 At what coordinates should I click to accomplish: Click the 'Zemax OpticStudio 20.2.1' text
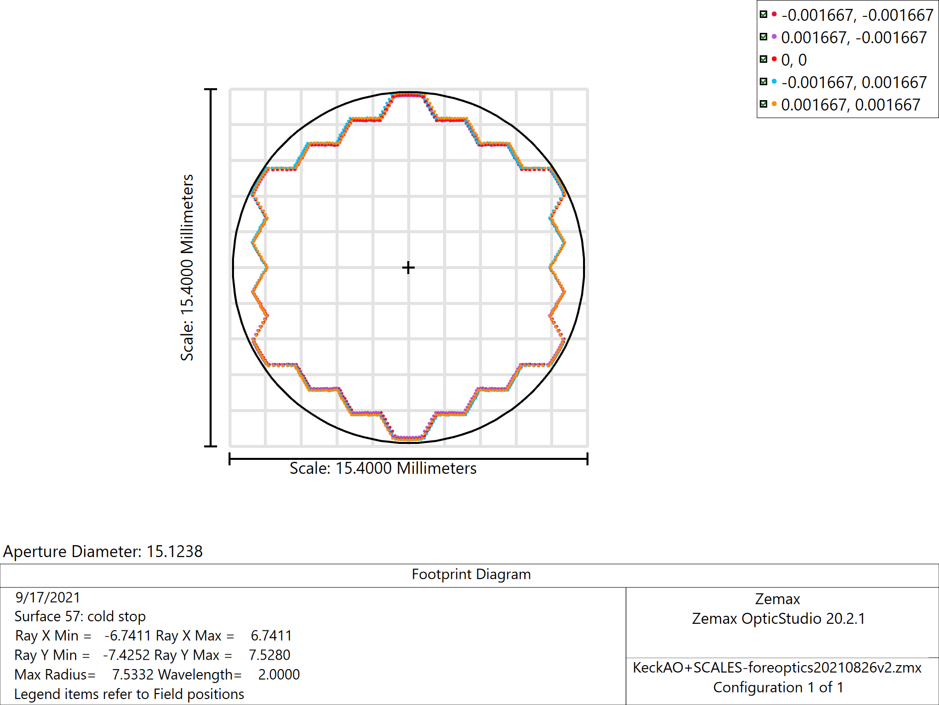778,619
